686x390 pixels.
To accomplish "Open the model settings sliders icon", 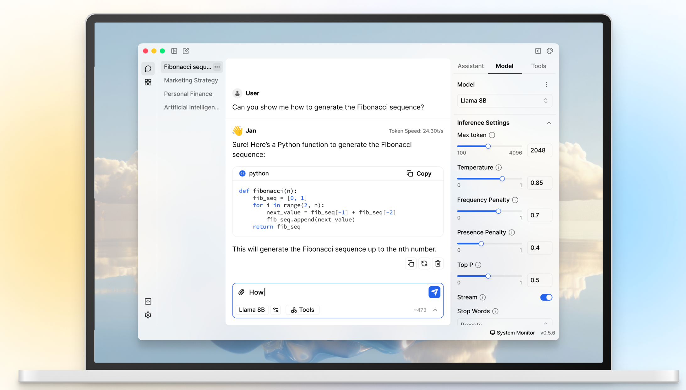I will pos(276,310).
